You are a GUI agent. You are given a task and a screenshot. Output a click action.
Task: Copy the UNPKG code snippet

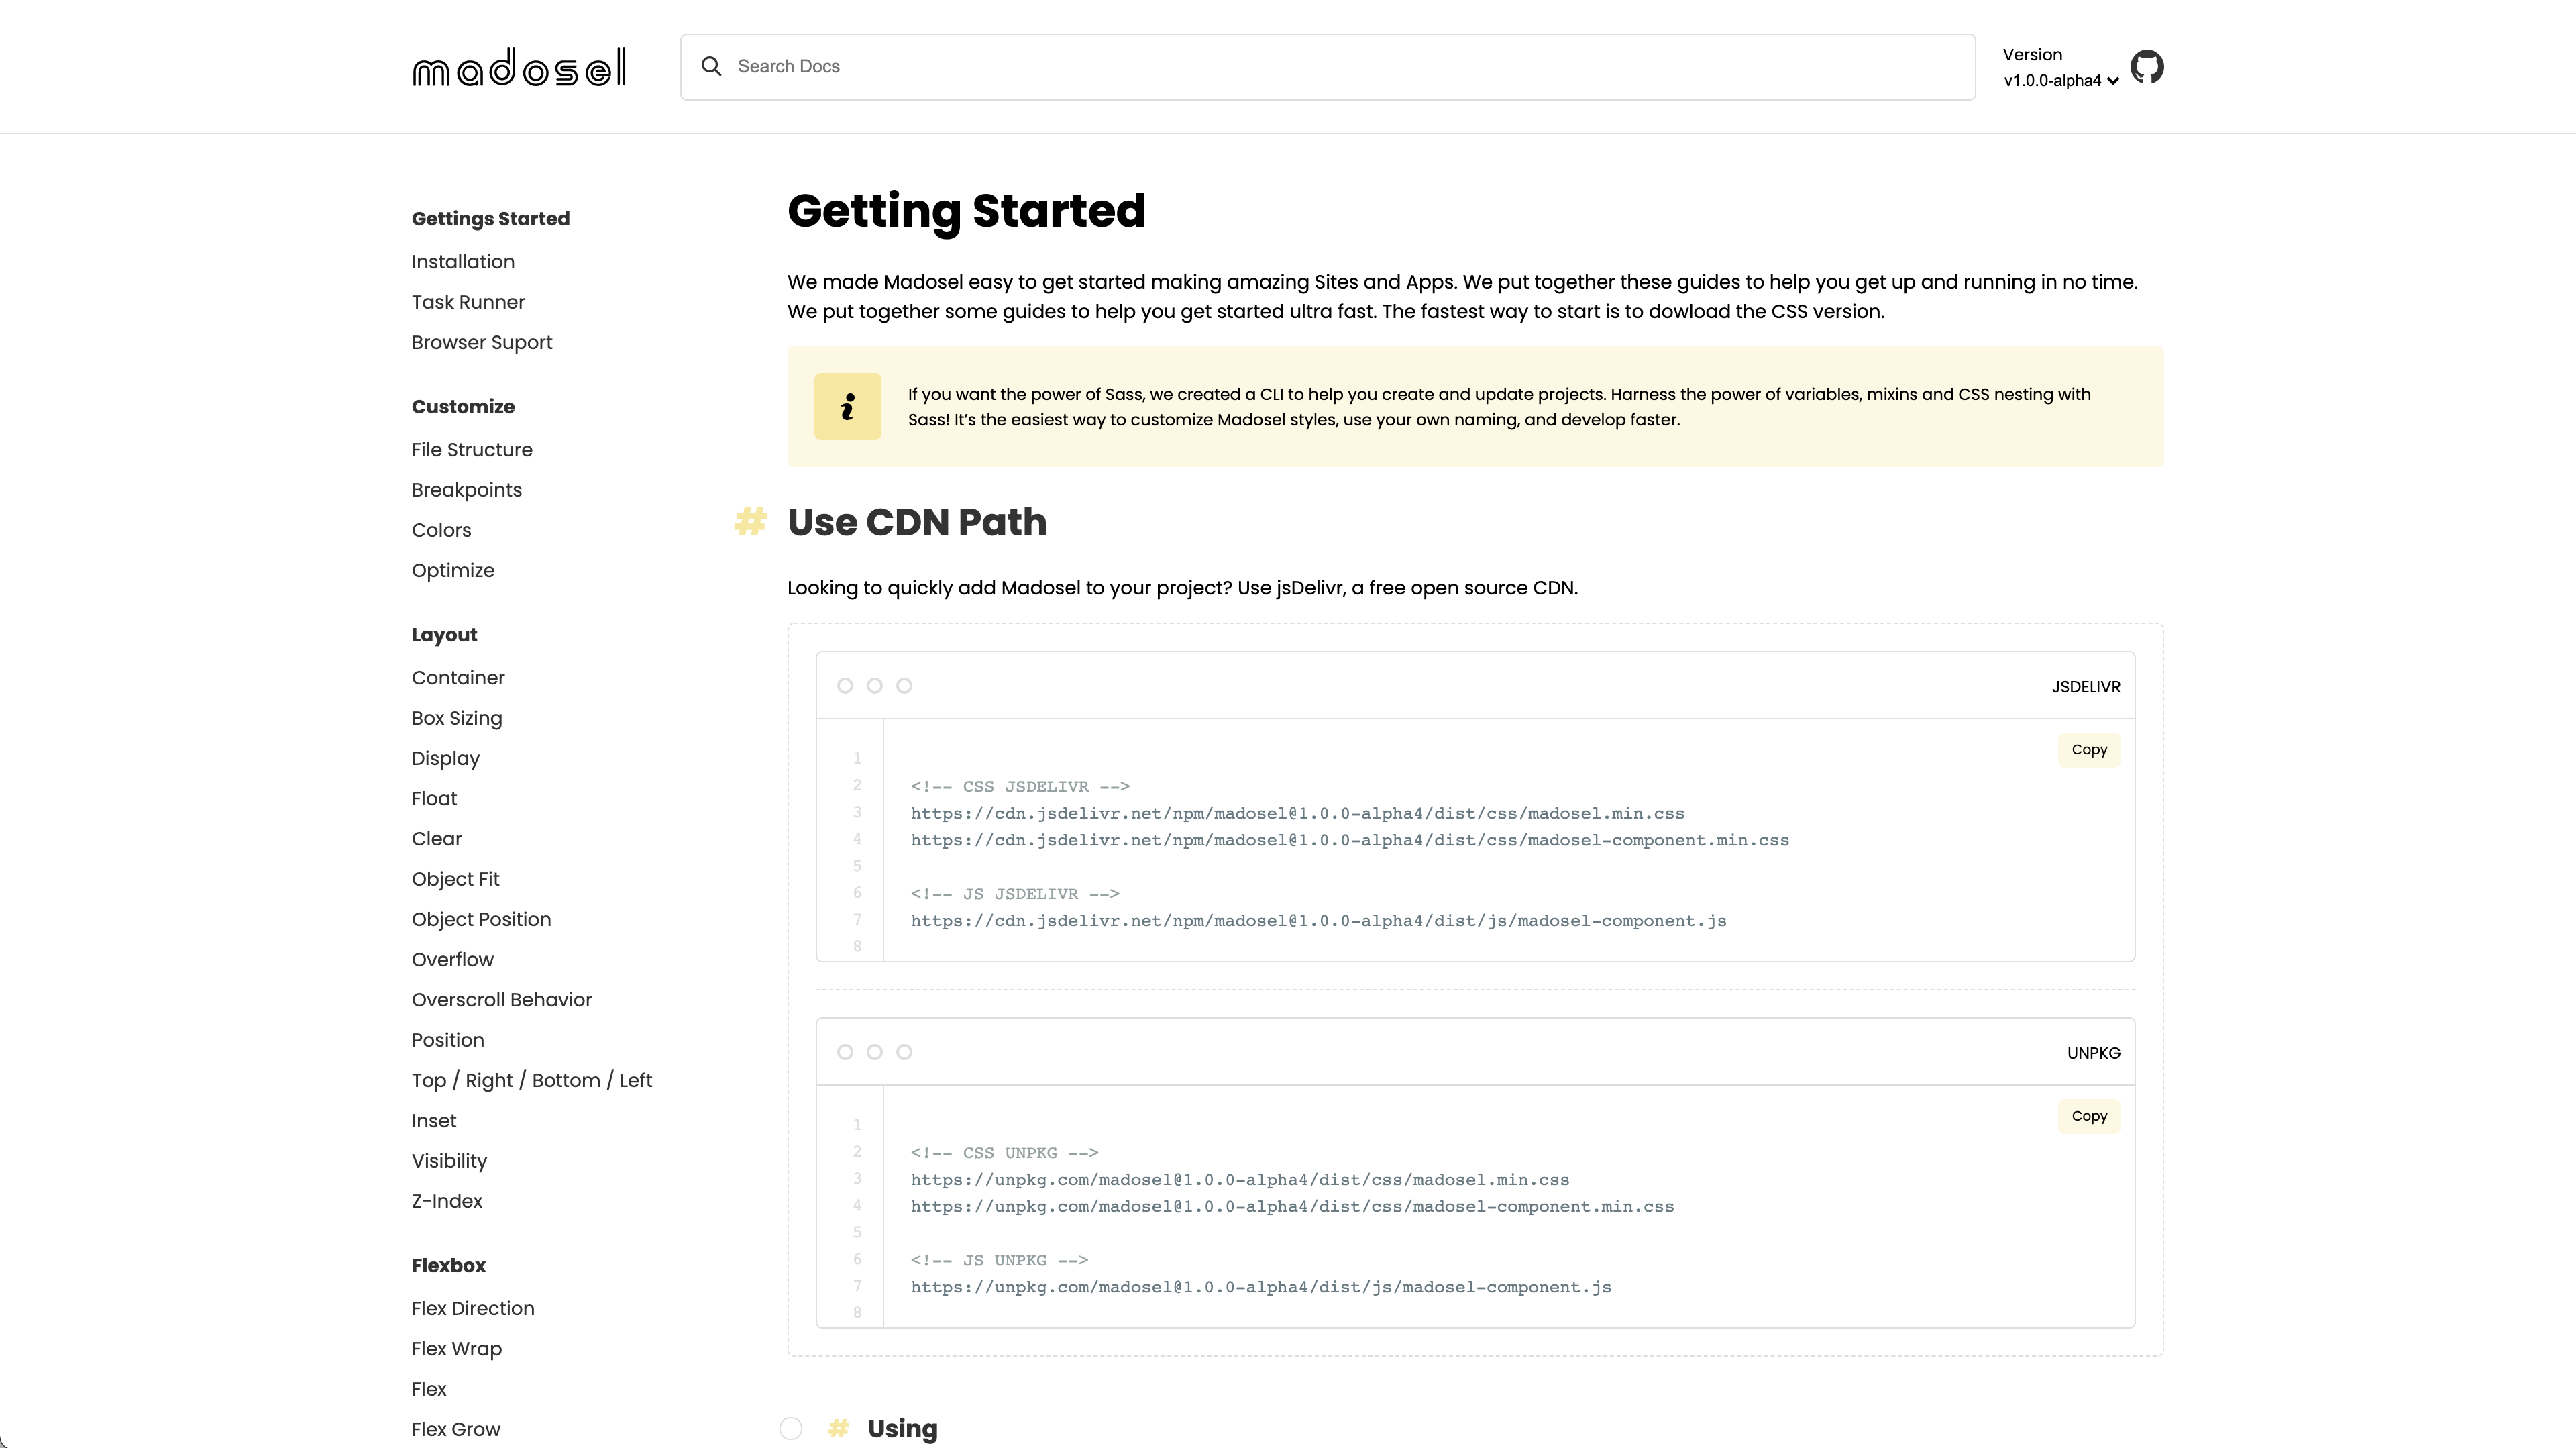pos(2089,1116)
